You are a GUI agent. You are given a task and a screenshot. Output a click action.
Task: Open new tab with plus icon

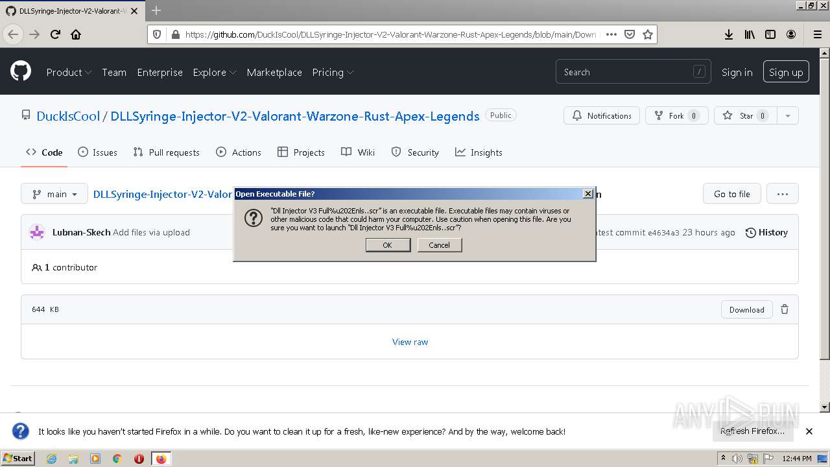pos(156,10)
